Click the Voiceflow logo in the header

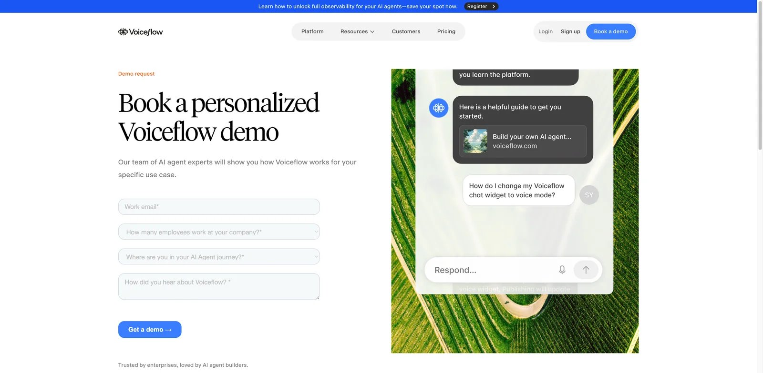(x=141, y=32)
